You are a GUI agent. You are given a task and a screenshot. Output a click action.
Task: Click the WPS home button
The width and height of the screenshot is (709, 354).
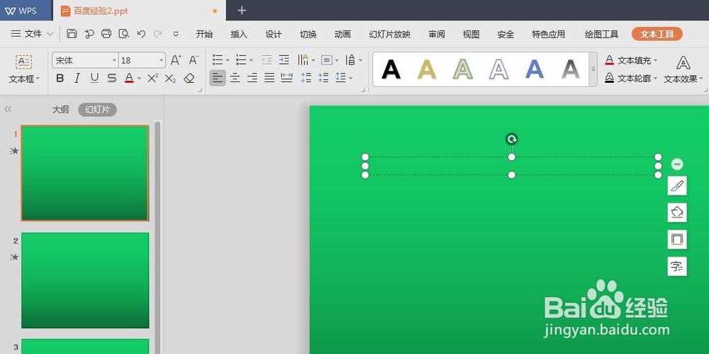tap(21, 11)
